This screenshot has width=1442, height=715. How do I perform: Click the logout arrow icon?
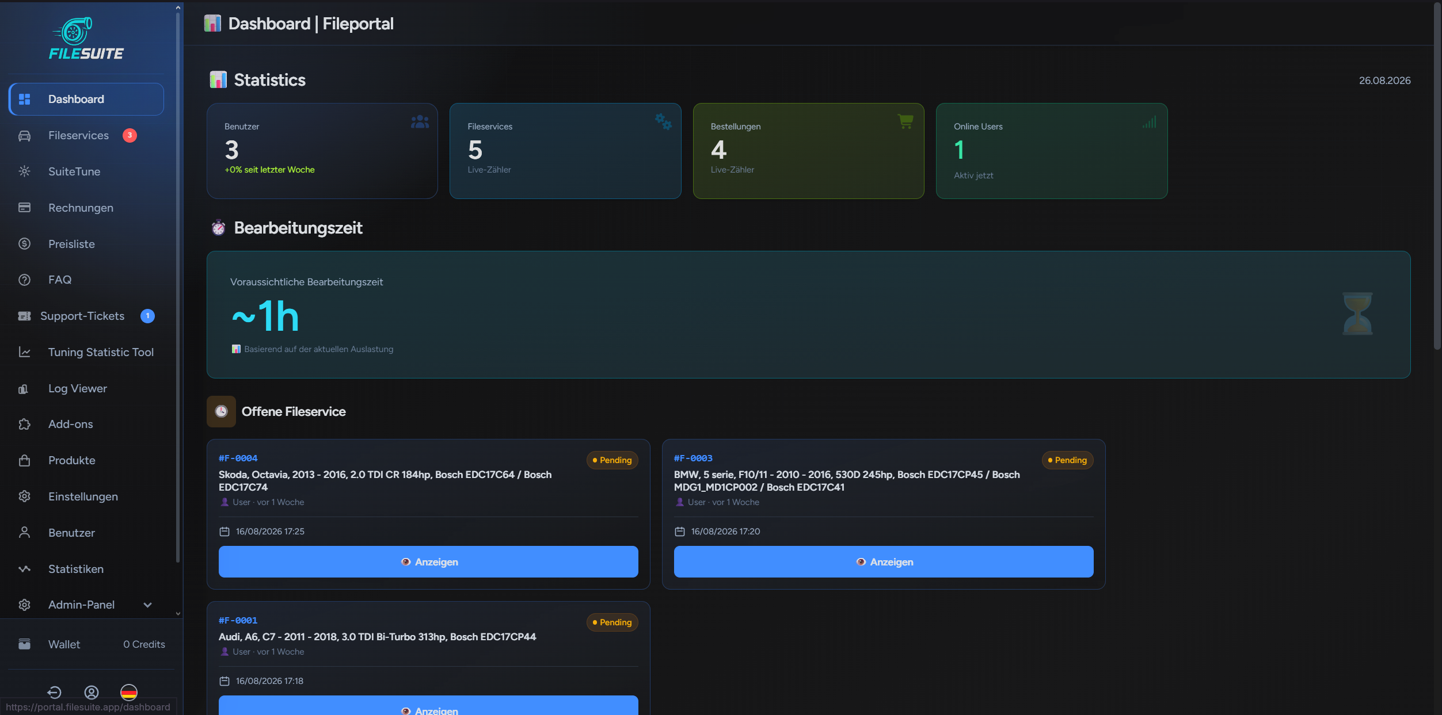[x=55, y=692]
